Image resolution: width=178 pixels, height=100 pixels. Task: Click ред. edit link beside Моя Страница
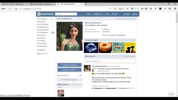(52, 19)
